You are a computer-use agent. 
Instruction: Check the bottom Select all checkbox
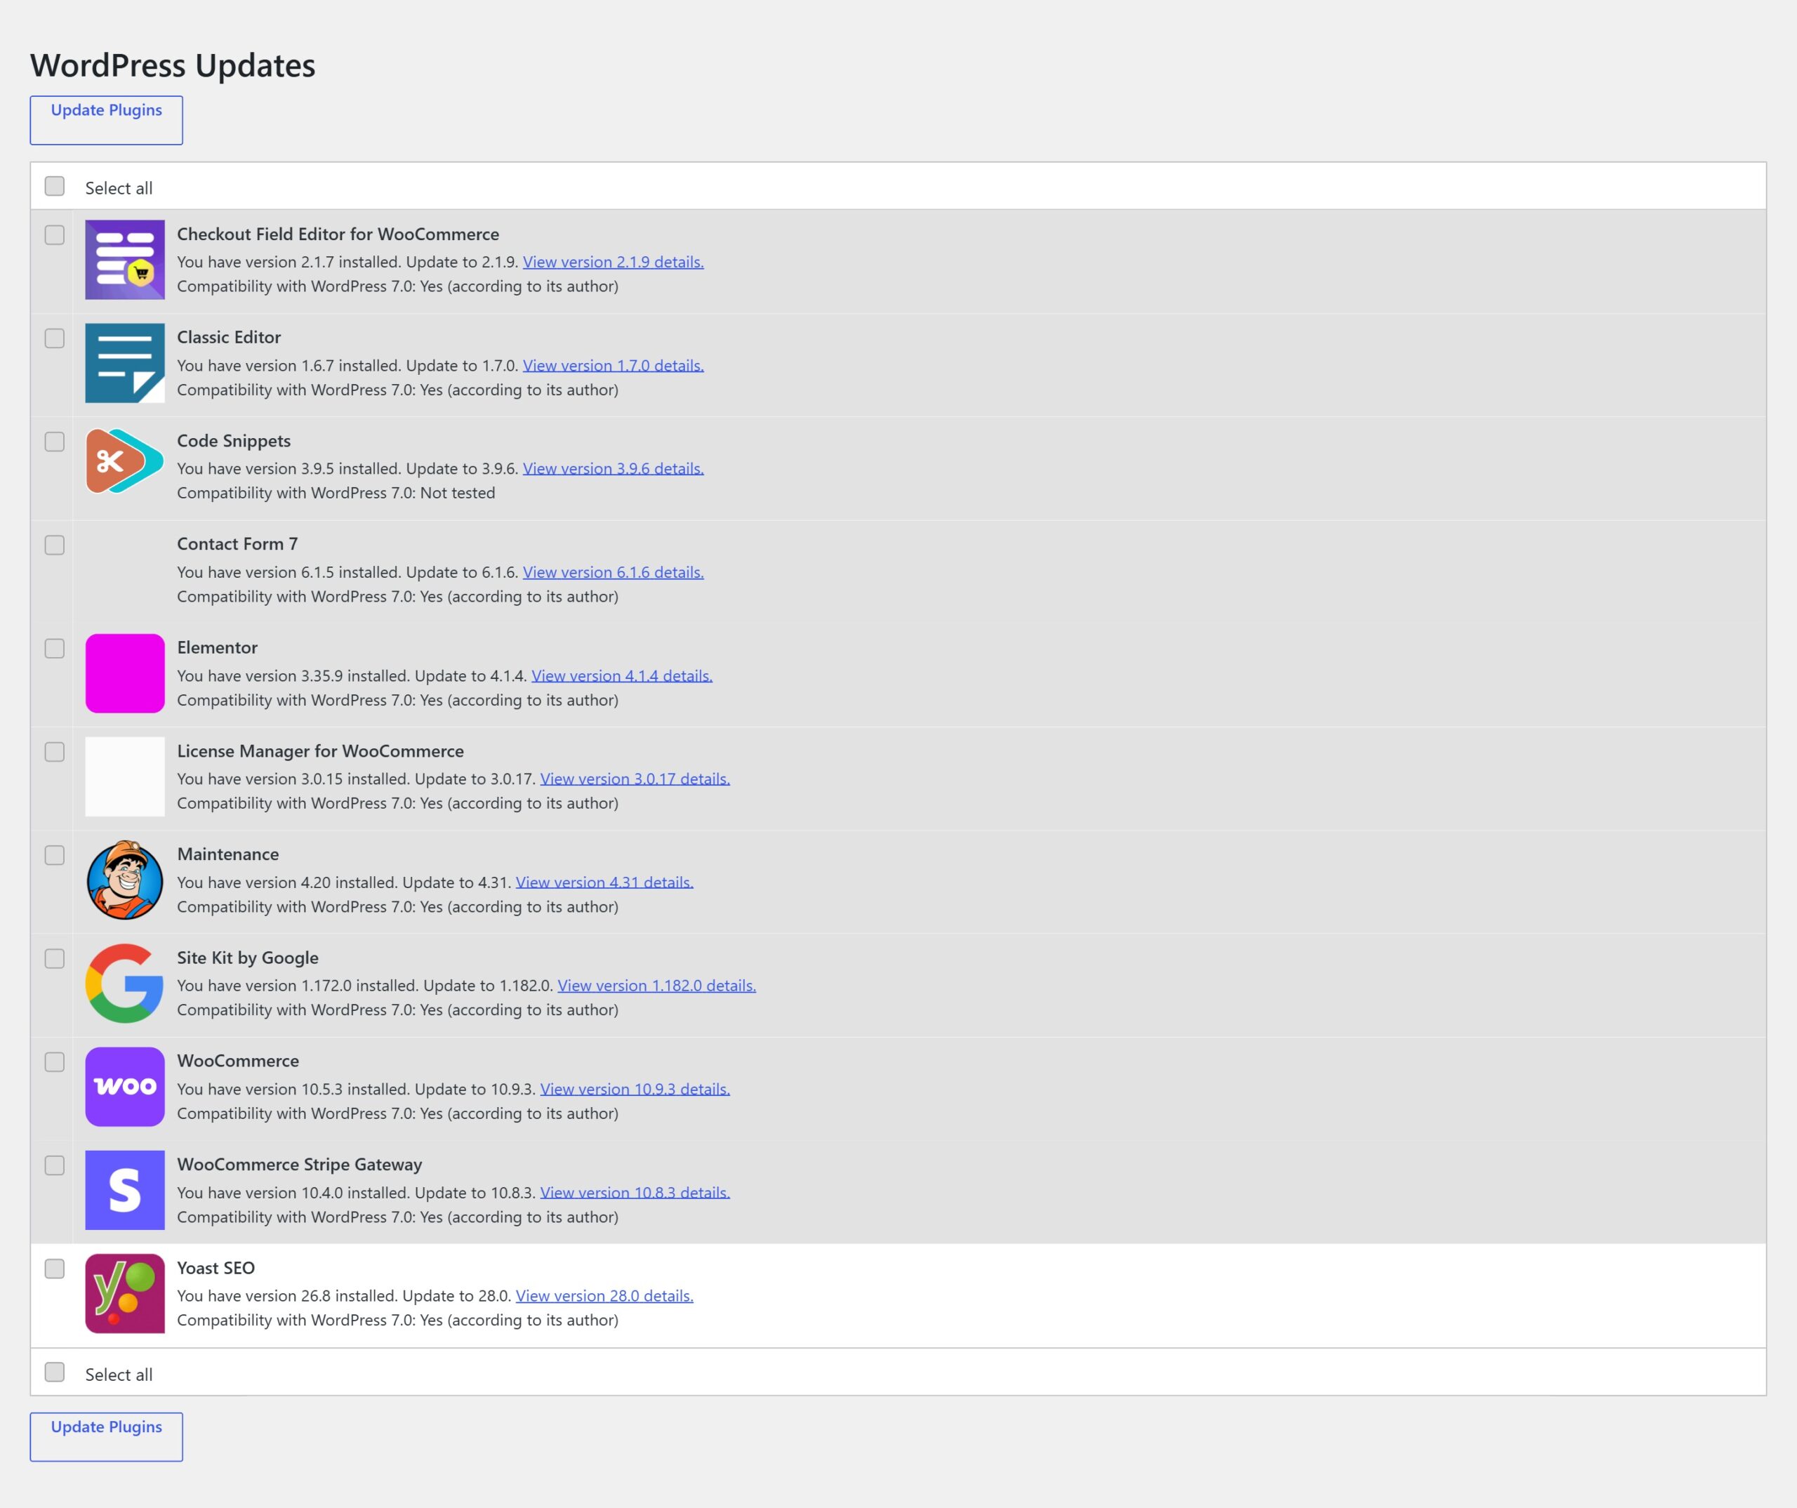[x=55, y=1373]
